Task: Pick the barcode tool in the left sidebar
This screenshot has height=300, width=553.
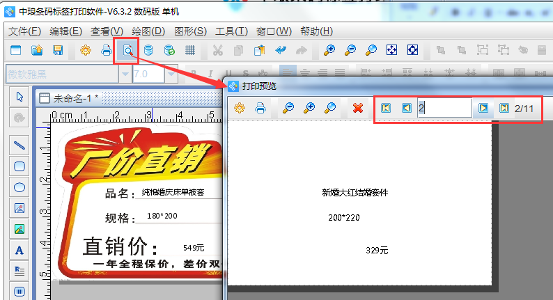Action: tap(20, 291)
